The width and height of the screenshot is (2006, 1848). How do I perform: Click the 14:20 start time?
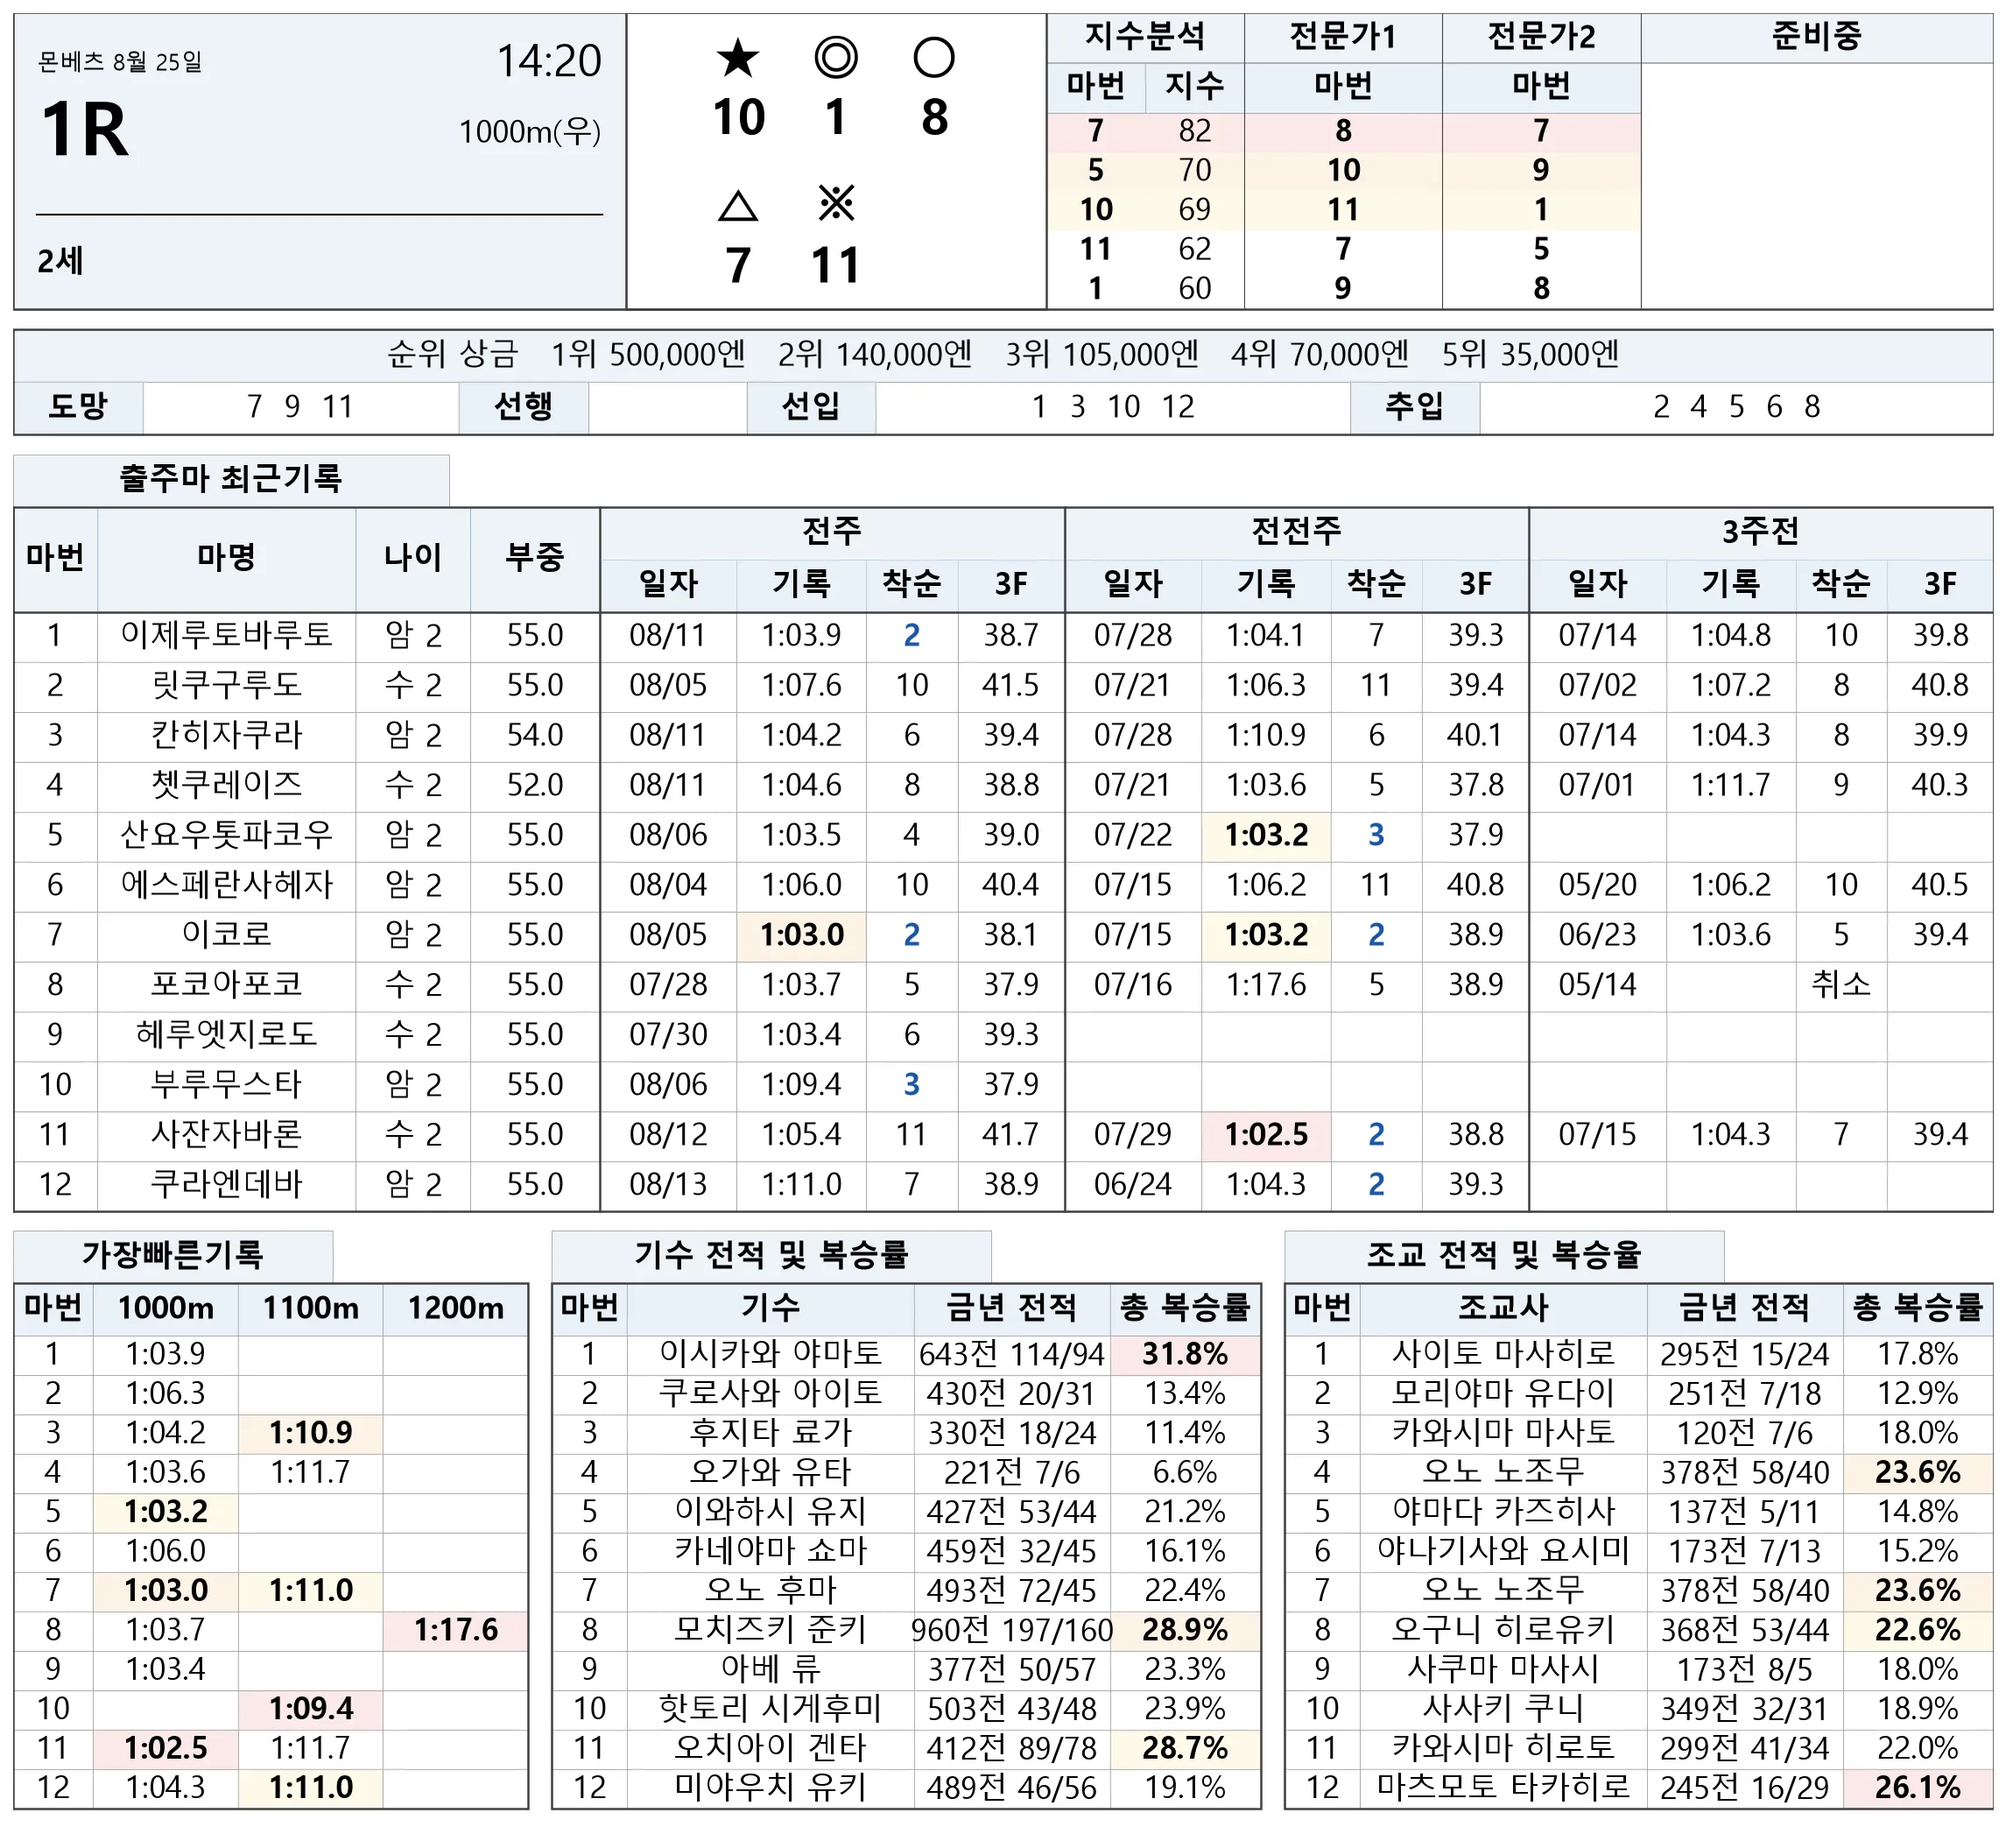pyautogui.click(x=549, y=62)
